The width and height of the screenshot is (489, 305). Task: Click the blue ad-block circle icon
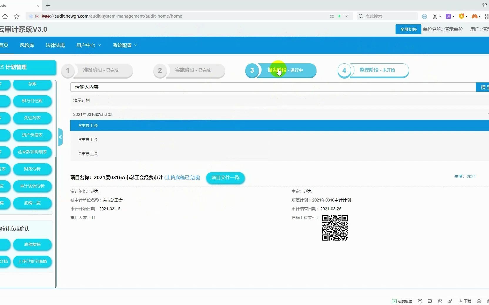pyautogui.click(x=424, y=16)
